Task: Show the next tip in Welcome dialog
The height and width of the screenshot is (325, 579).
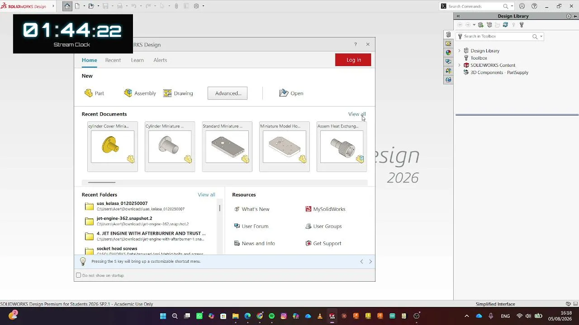Action: [370, 262]
